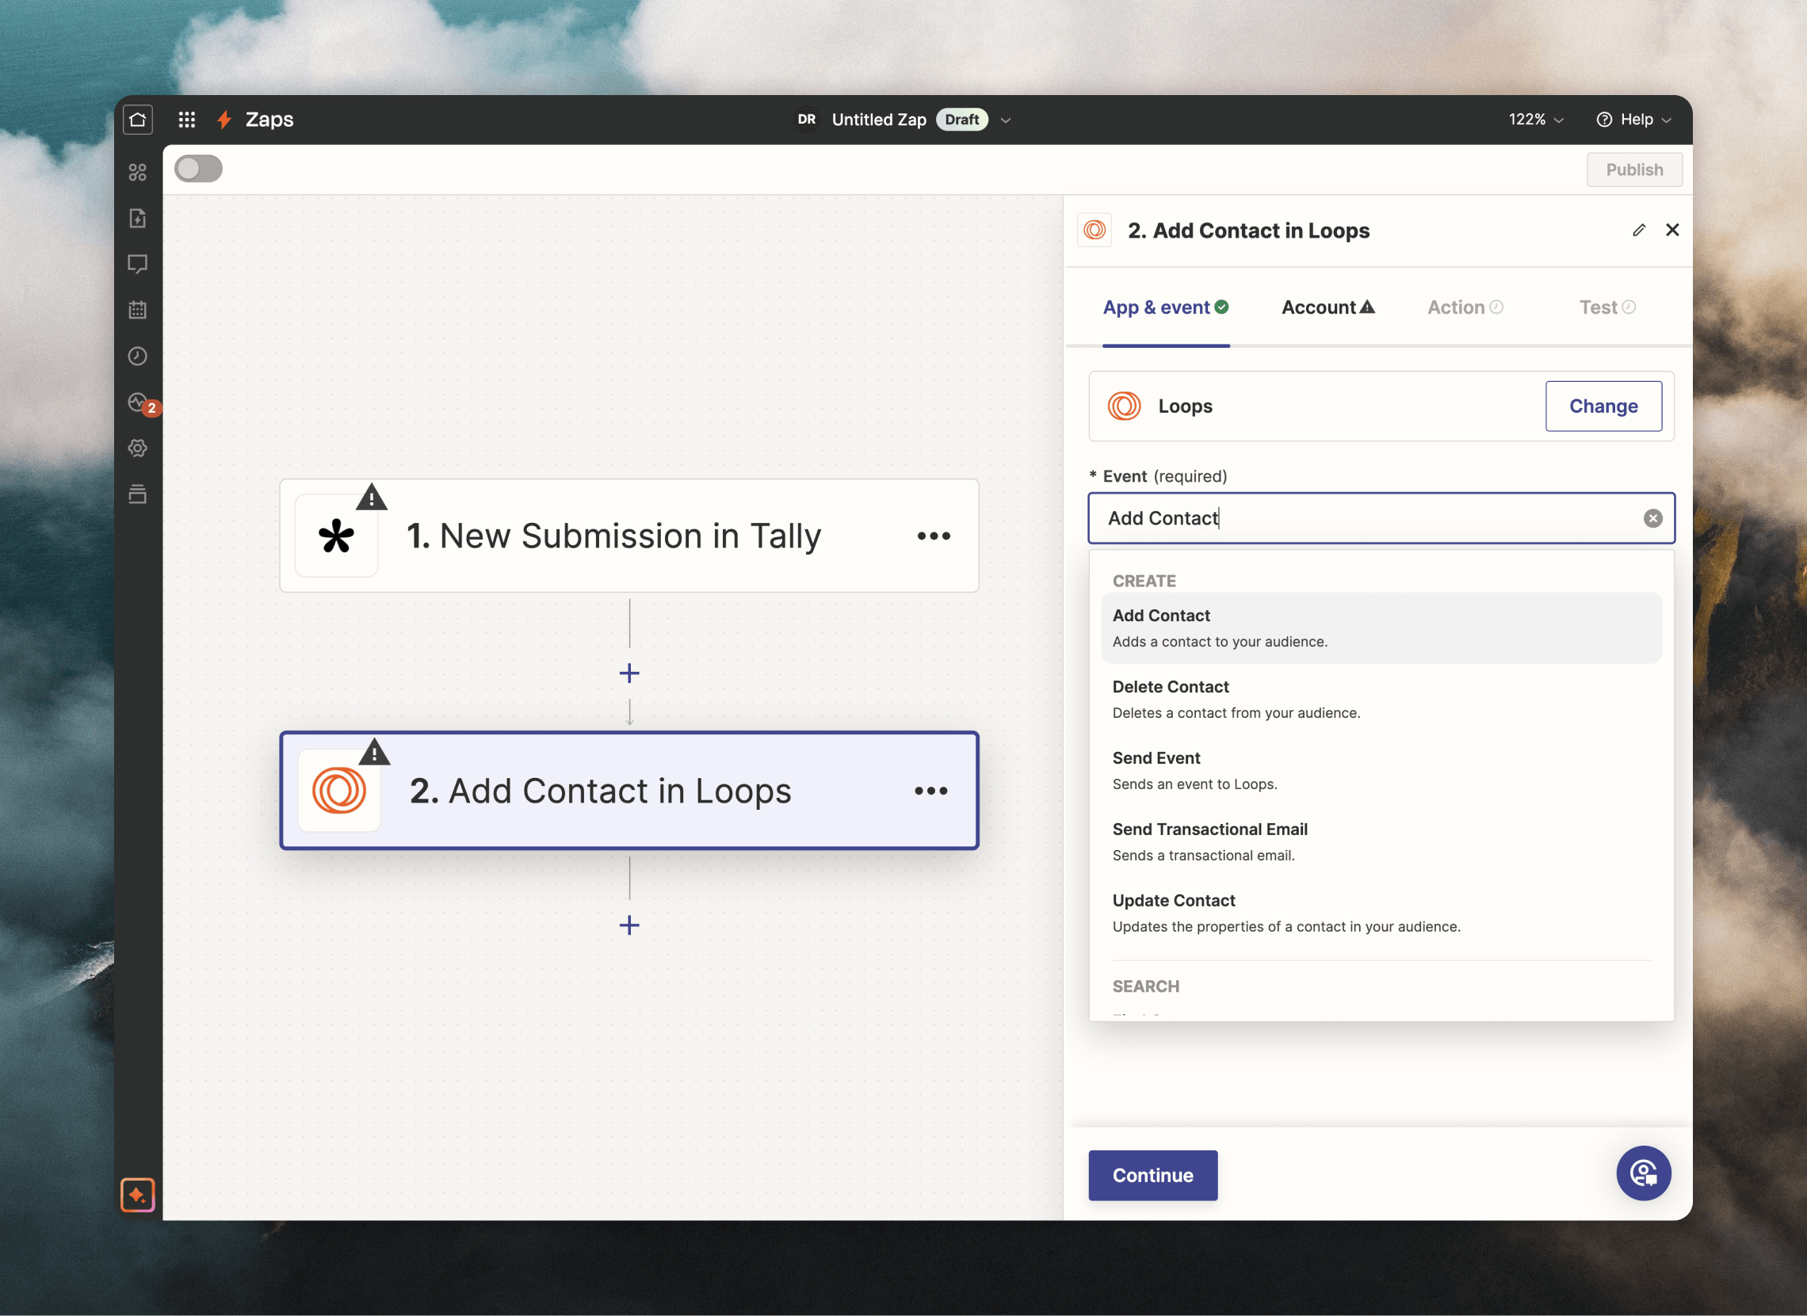
Task: Select the Add Contact in Loops step card
Action: 628,791
